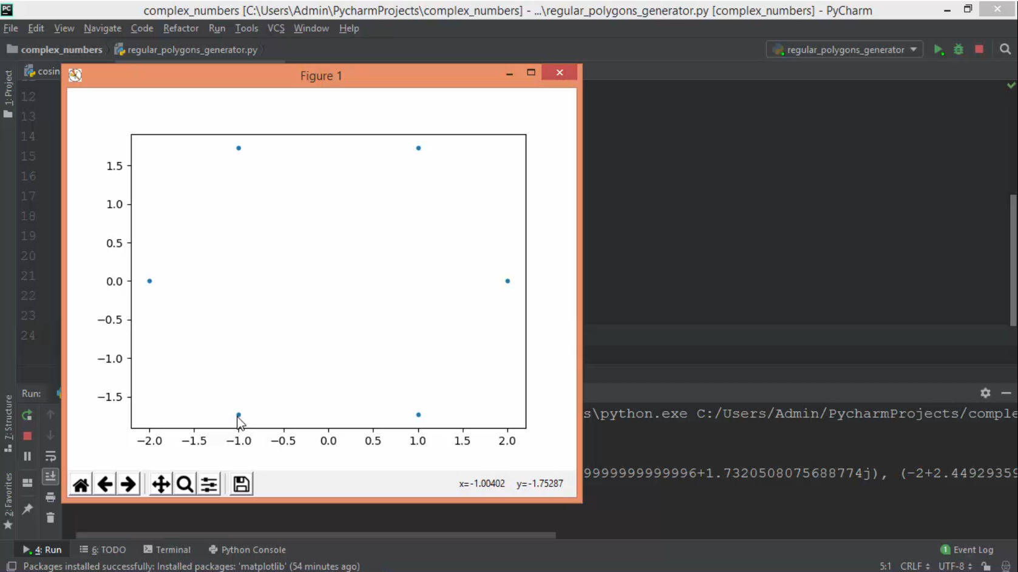Click the forward to next view arrow
This screenshot has height=572, width=1018.
tap(128, 484)
